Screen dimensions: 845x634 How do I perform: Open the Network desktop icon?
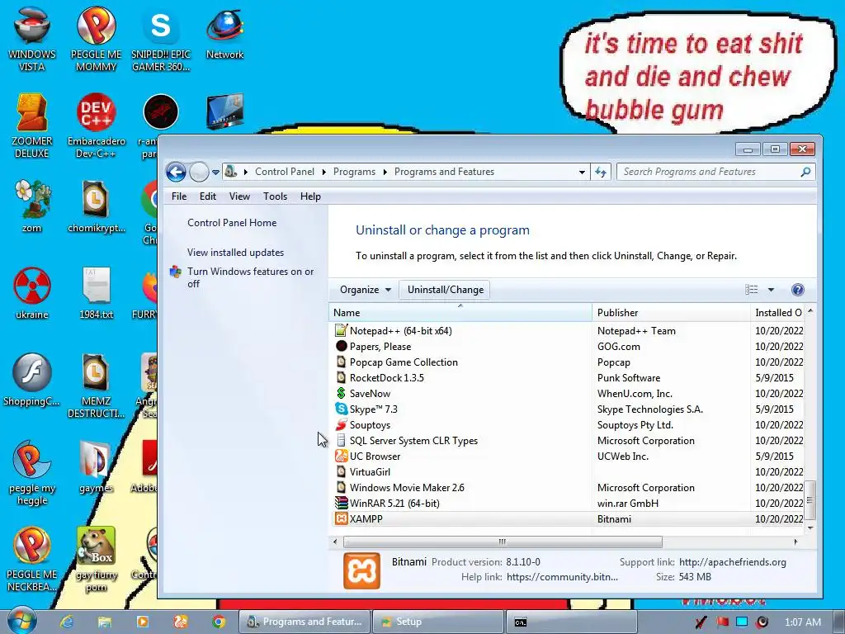tap(224, 34)
